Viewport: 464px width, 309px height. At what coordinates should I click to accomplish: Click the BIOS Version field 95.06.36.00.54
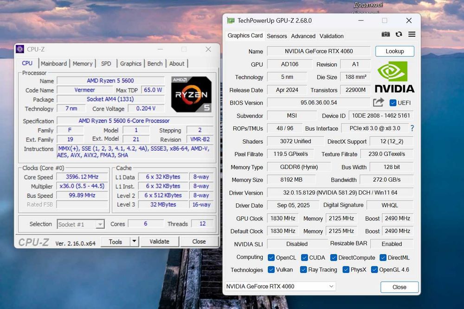(319, 102)
